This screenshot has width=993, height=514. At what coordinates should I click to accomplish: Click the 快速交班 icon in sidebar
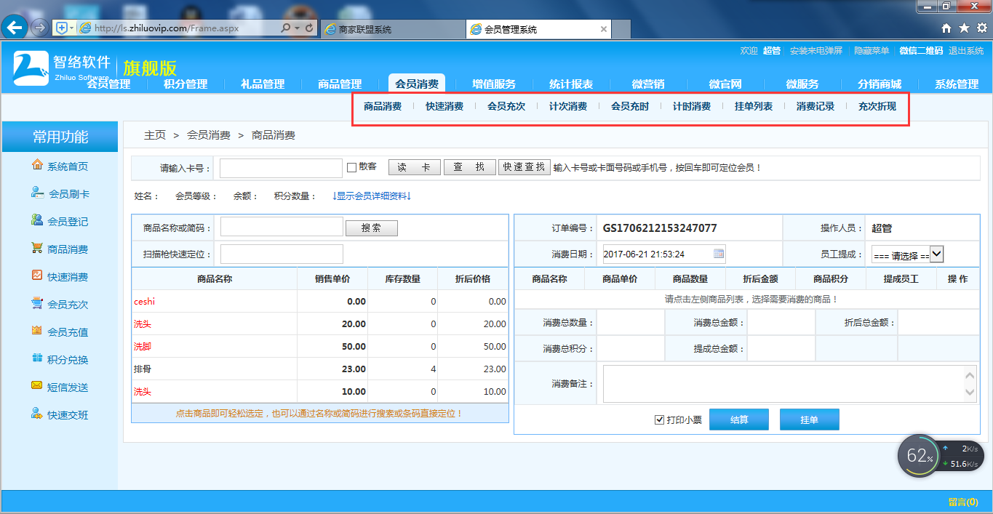[37, 414]
